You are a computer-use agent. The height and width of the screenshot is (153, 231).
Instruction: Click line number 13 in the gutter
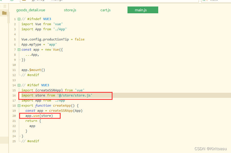(14, 80)
